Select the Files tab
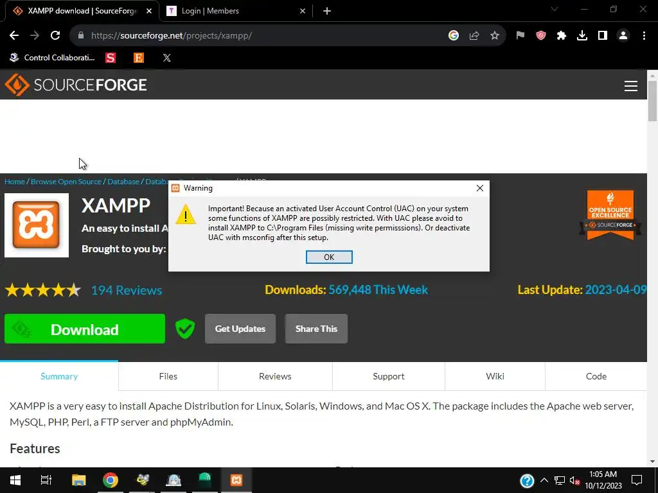This screenshot has width=658, height=493. [168, 376]
